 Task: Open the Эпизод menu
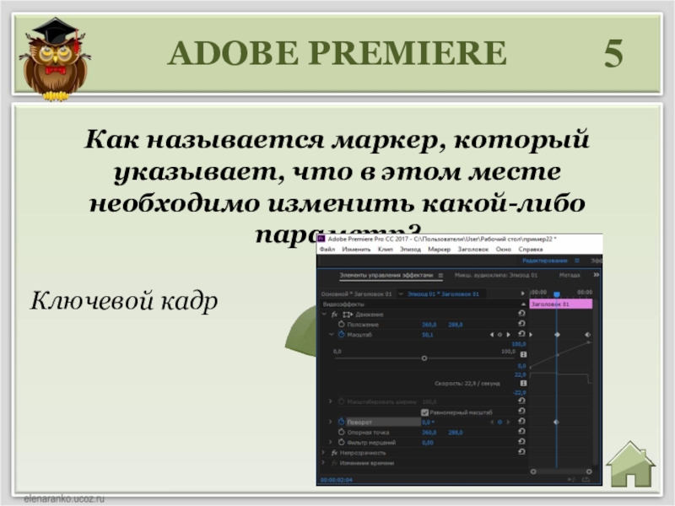coord(410,249)
